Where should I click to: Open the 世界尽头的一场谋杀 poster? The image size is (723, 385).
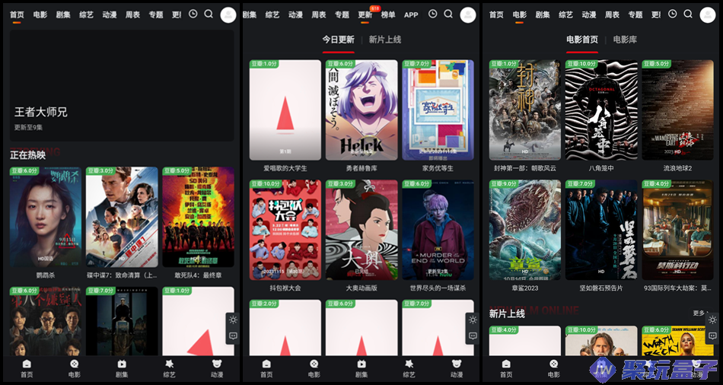pyautogui.click(x=438, y=230)
